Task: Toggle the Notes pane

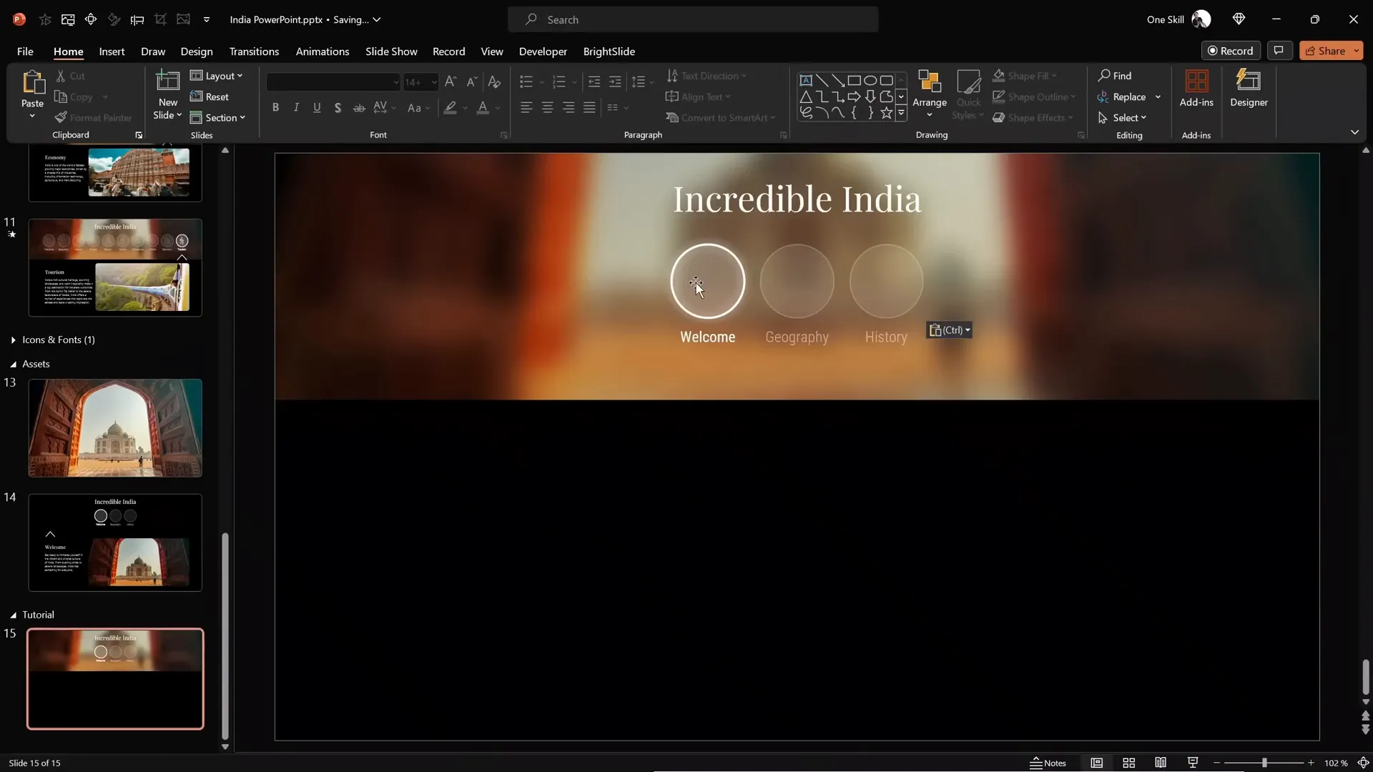Action: pyautogui.click(x=1048, y=763)
